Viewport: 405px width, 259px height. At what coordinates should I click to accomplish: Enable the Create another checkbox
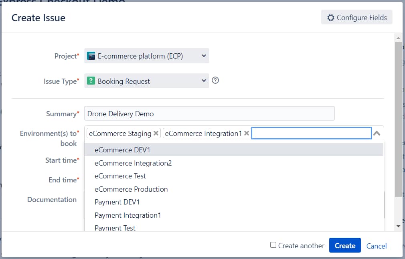tap(273, 245)
